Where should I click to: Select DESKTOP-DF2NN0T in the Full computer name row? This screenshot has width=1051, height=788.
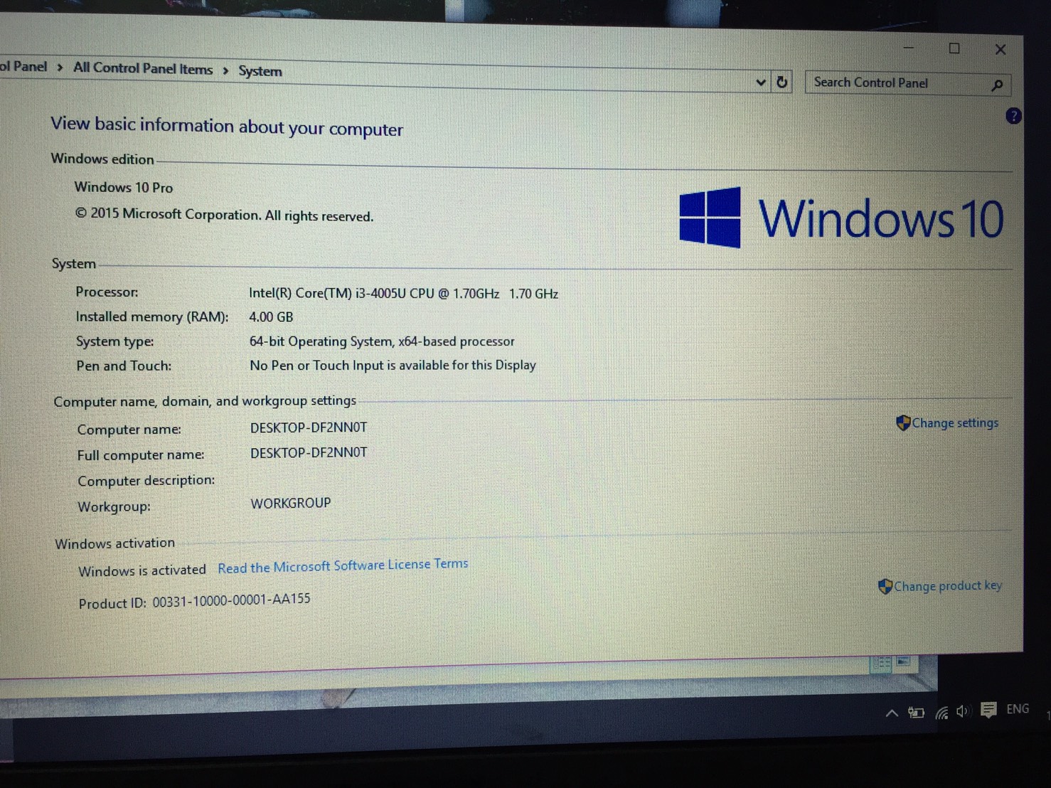309,452
